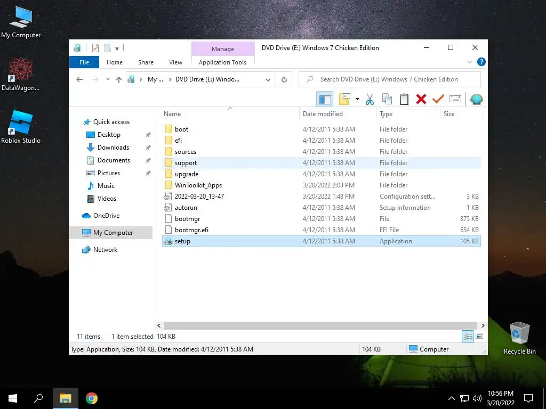The image size is (546, 409).
Task: Select the boot folder
Action: 321,129
